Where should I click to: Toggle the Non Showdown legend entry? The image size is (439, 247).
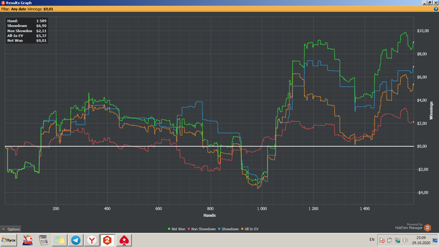point(201,229)
